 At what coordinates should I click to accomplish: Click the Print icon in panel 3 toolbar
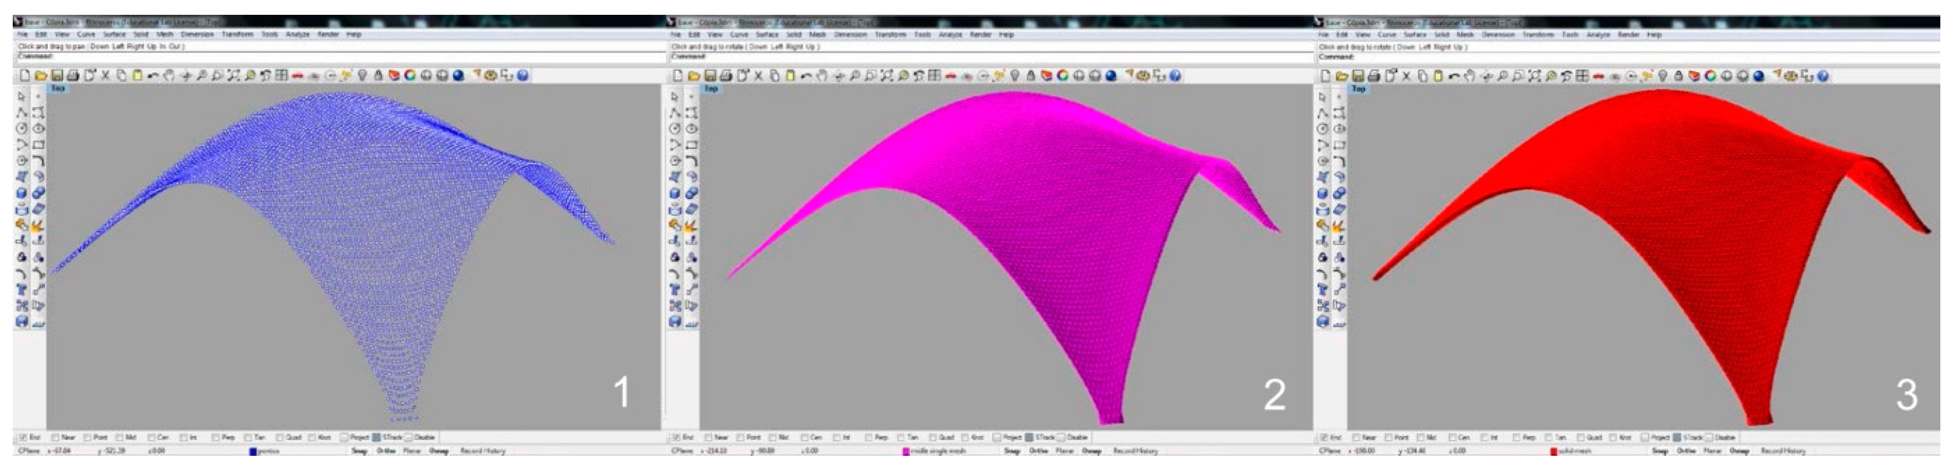pos(1376,76)
